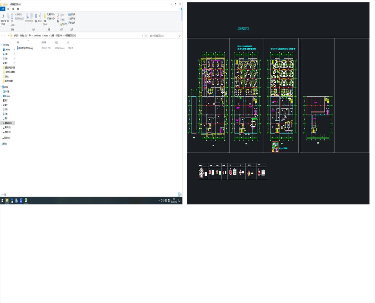The image size is (375, 303).
Task: Click the Paste icon in the ribbon
Action: (x=12, y=17)
